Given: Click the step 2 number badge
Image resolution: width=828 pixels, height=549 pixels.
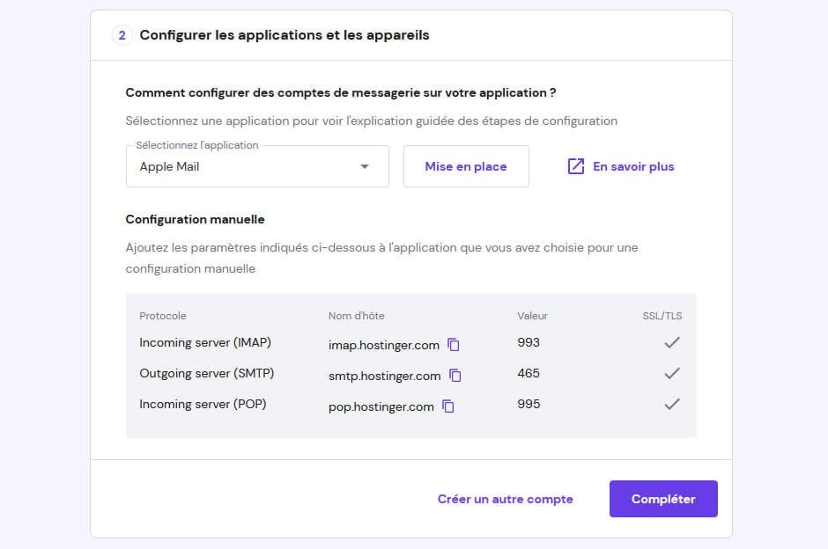Looking at the screenshot, I should point(122,35).
